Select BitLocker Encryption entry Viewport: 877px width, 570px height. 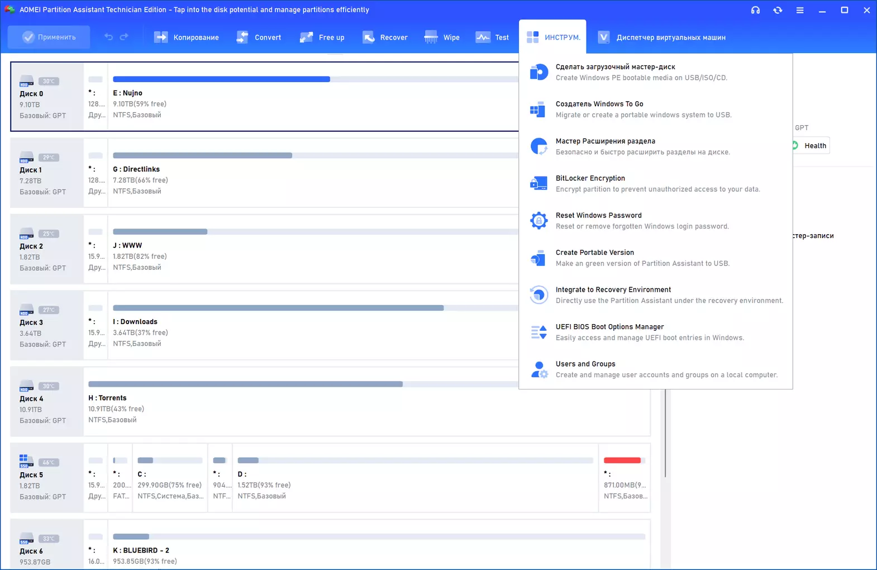[x=656, y=183]
